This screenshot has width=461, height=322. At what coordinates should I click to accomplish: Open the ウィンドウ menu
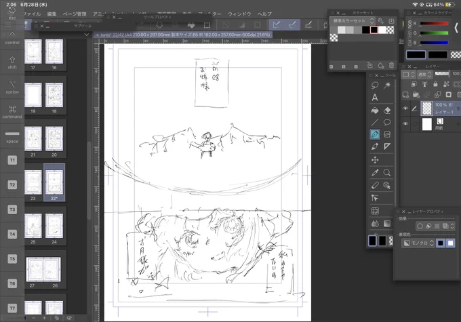(239, 14)
